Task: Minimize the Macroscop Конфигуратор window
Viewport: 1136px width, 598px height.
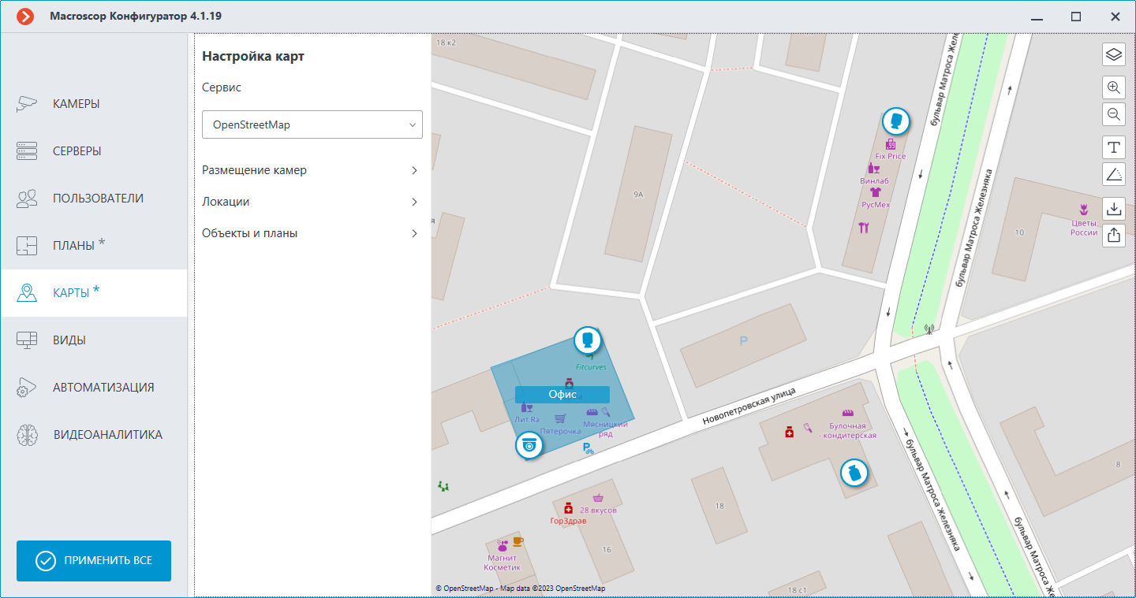Action: pyautogui.click(x=1037, y=17)
